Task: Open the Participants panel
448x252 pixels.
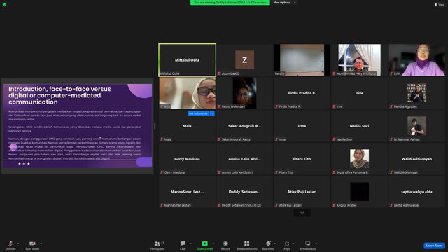Action: [157, 245]
